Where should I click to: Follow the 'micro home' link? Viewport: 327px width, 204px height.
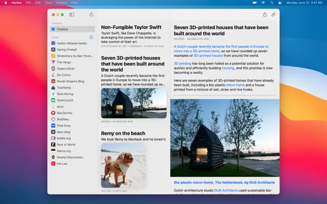coord(235,85)
